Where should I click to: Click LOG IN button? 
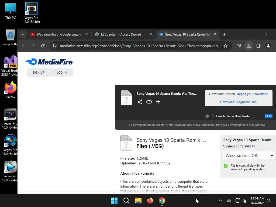pos(62,73)
